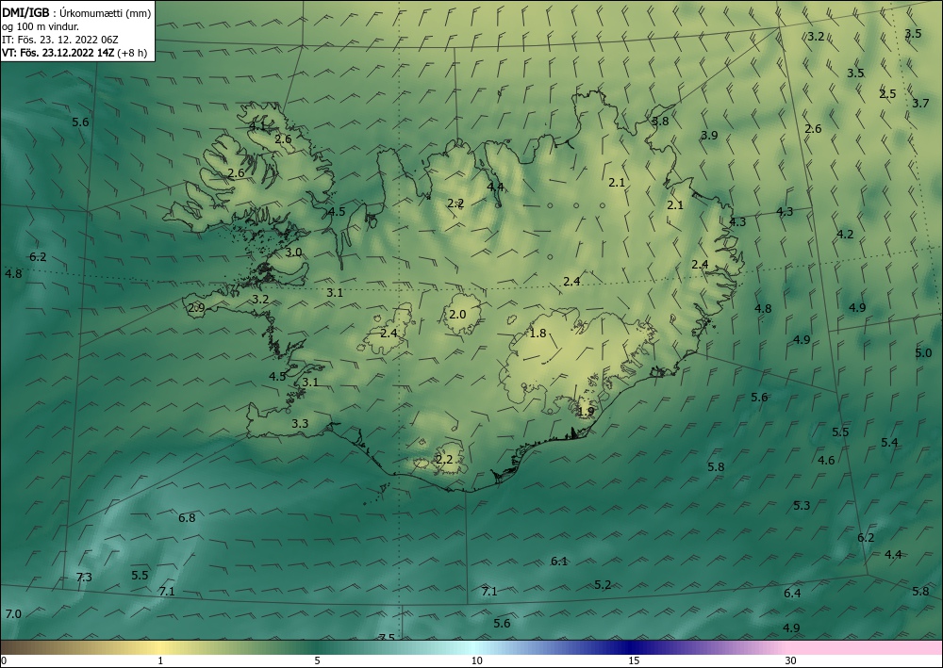
Task: Pick the dark navy band near 15
Action: point(632,647)
